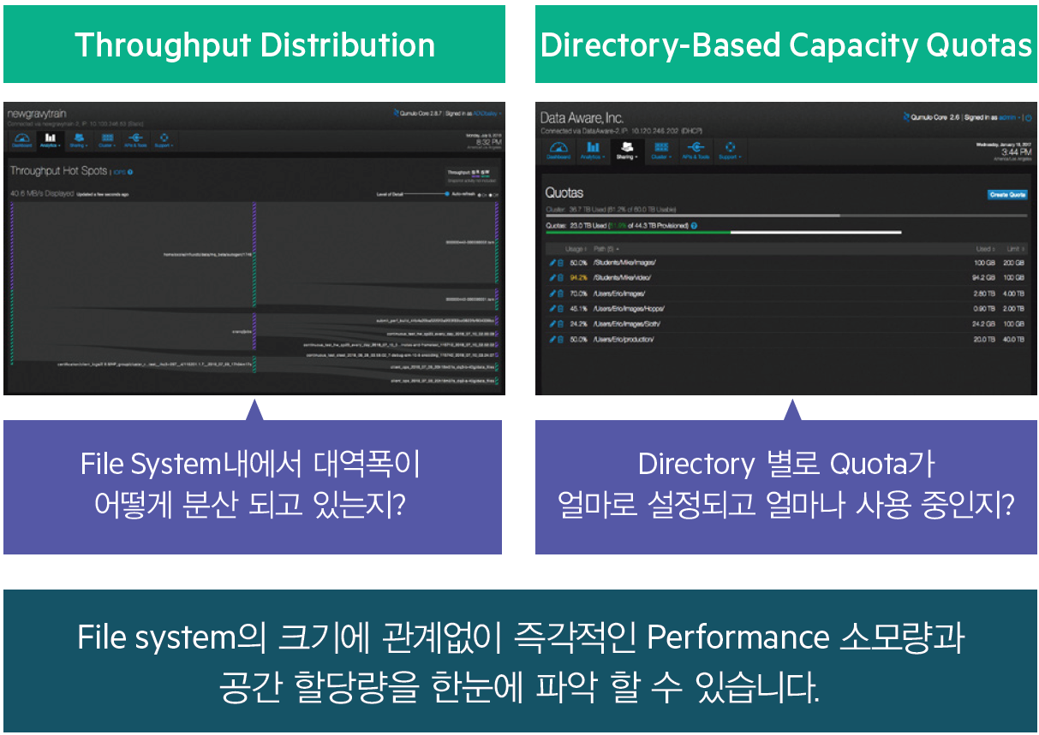Click the Throughput Distribution green header
This screenshot has width=1039, height=735.
tap(254, 44)
